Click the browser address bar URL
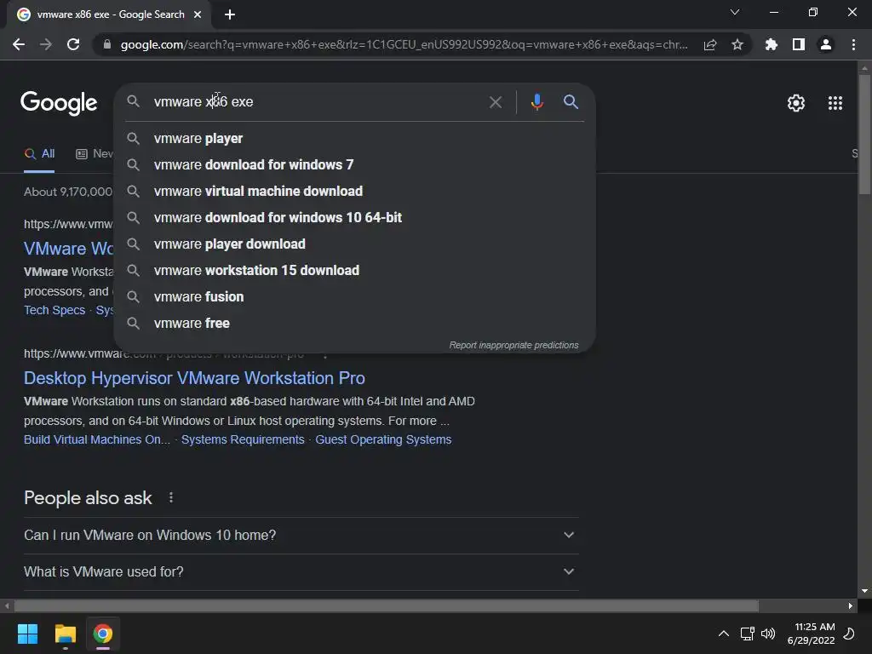 pyautogui.click(x=404, y=44)
